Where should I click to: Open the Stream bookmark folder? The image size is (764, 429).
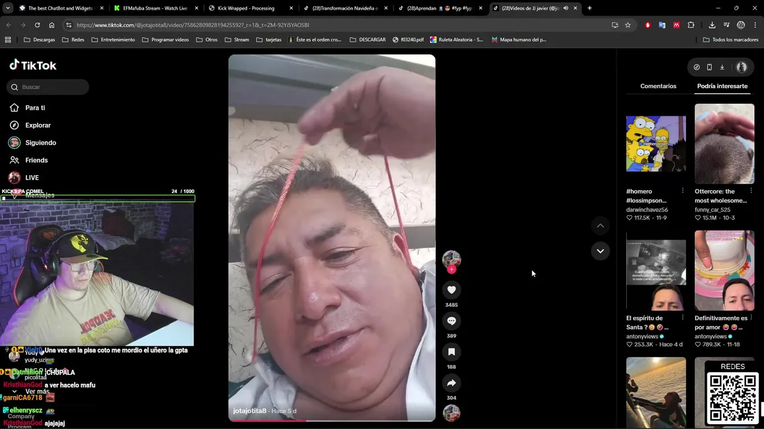[237, 40]
